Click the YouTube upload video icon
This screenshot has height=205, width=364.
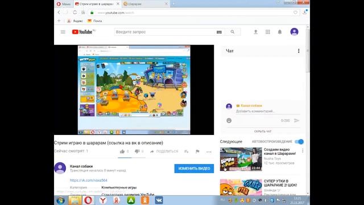(x=255, y=32)
